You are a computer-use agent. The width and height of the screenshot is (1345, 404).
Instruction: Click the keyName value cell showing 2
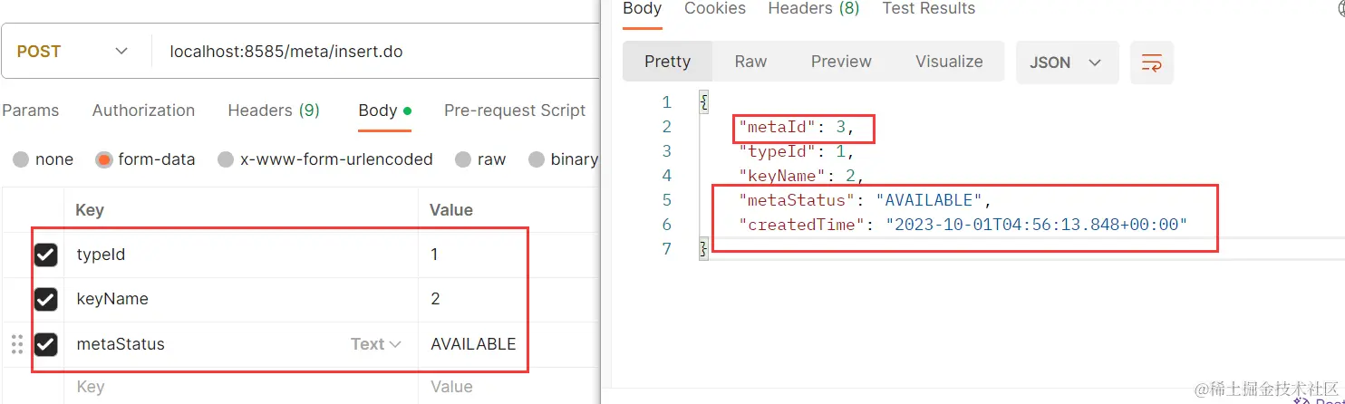(509, 299)
